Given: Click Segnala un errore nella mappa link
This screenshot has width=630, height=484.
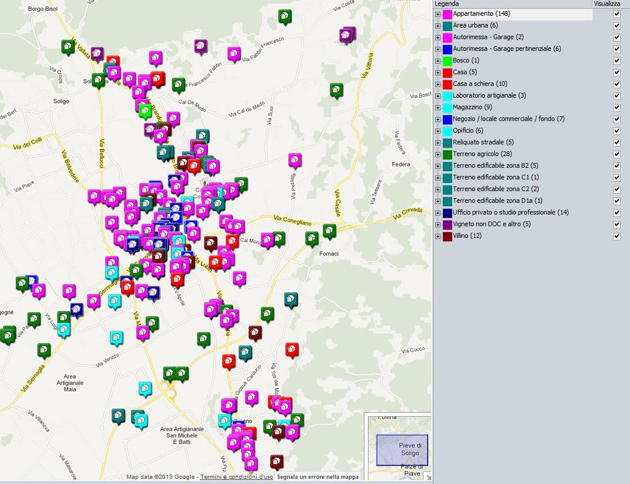Looking at the screenshot, I should (318, 477).
